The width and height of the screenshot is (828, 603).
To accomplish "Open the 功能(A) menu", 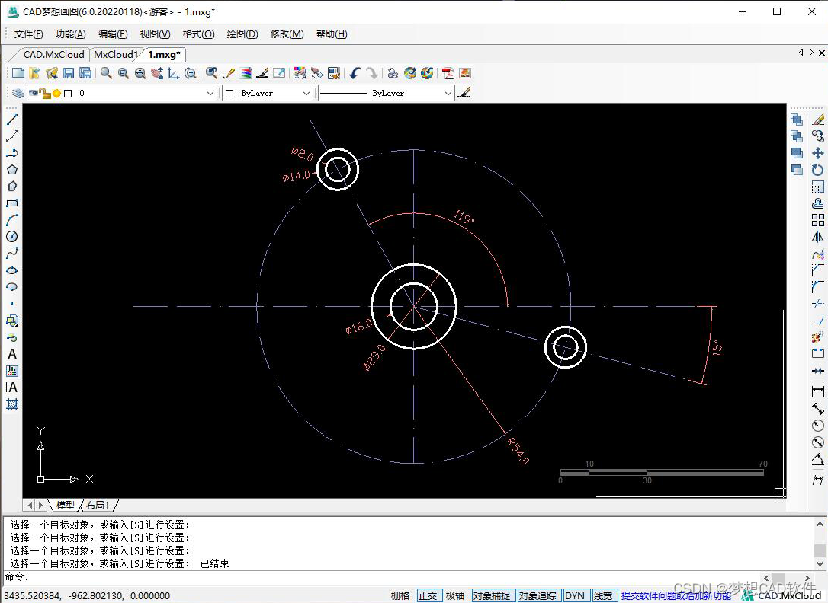I will [x=71, y=34].
